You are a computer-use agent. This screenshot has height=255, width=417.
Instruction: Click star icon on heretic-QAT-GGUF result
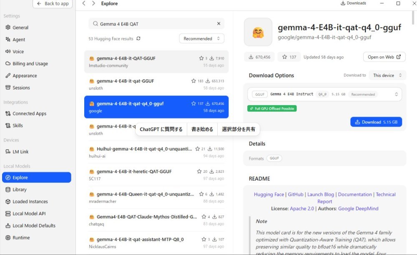[199, 171]
